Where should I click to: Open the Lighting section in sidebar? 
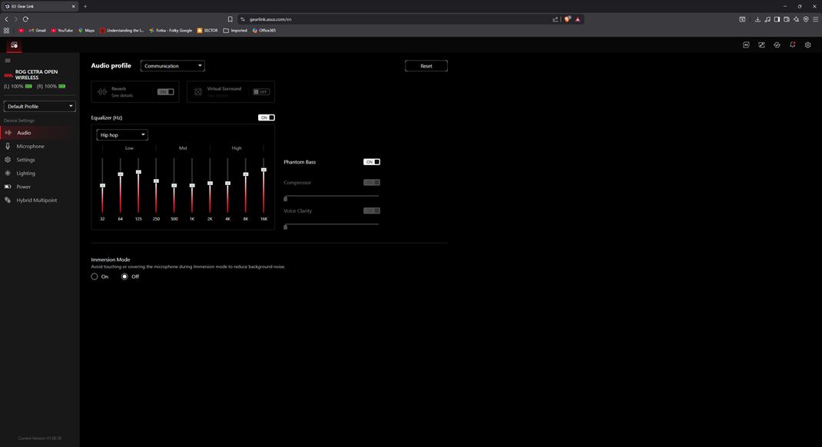click(x=40, y=174)
